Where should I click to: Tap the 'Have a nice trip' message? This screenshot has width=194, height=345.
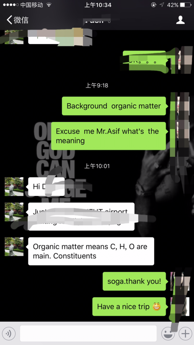pos(129,307)
